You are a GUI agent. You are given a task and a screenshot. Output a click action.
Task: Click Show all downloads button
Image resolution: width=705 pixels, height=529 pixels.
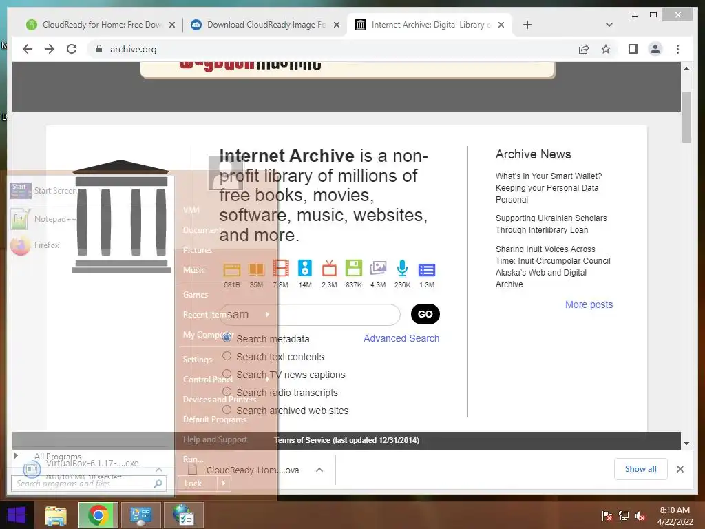641,469
